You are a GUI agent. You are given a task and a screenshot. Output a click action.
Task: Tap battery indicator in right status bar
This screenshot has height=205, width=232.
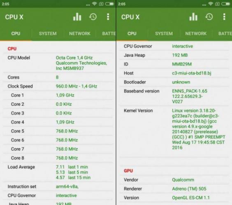click(x=226, y=4)
